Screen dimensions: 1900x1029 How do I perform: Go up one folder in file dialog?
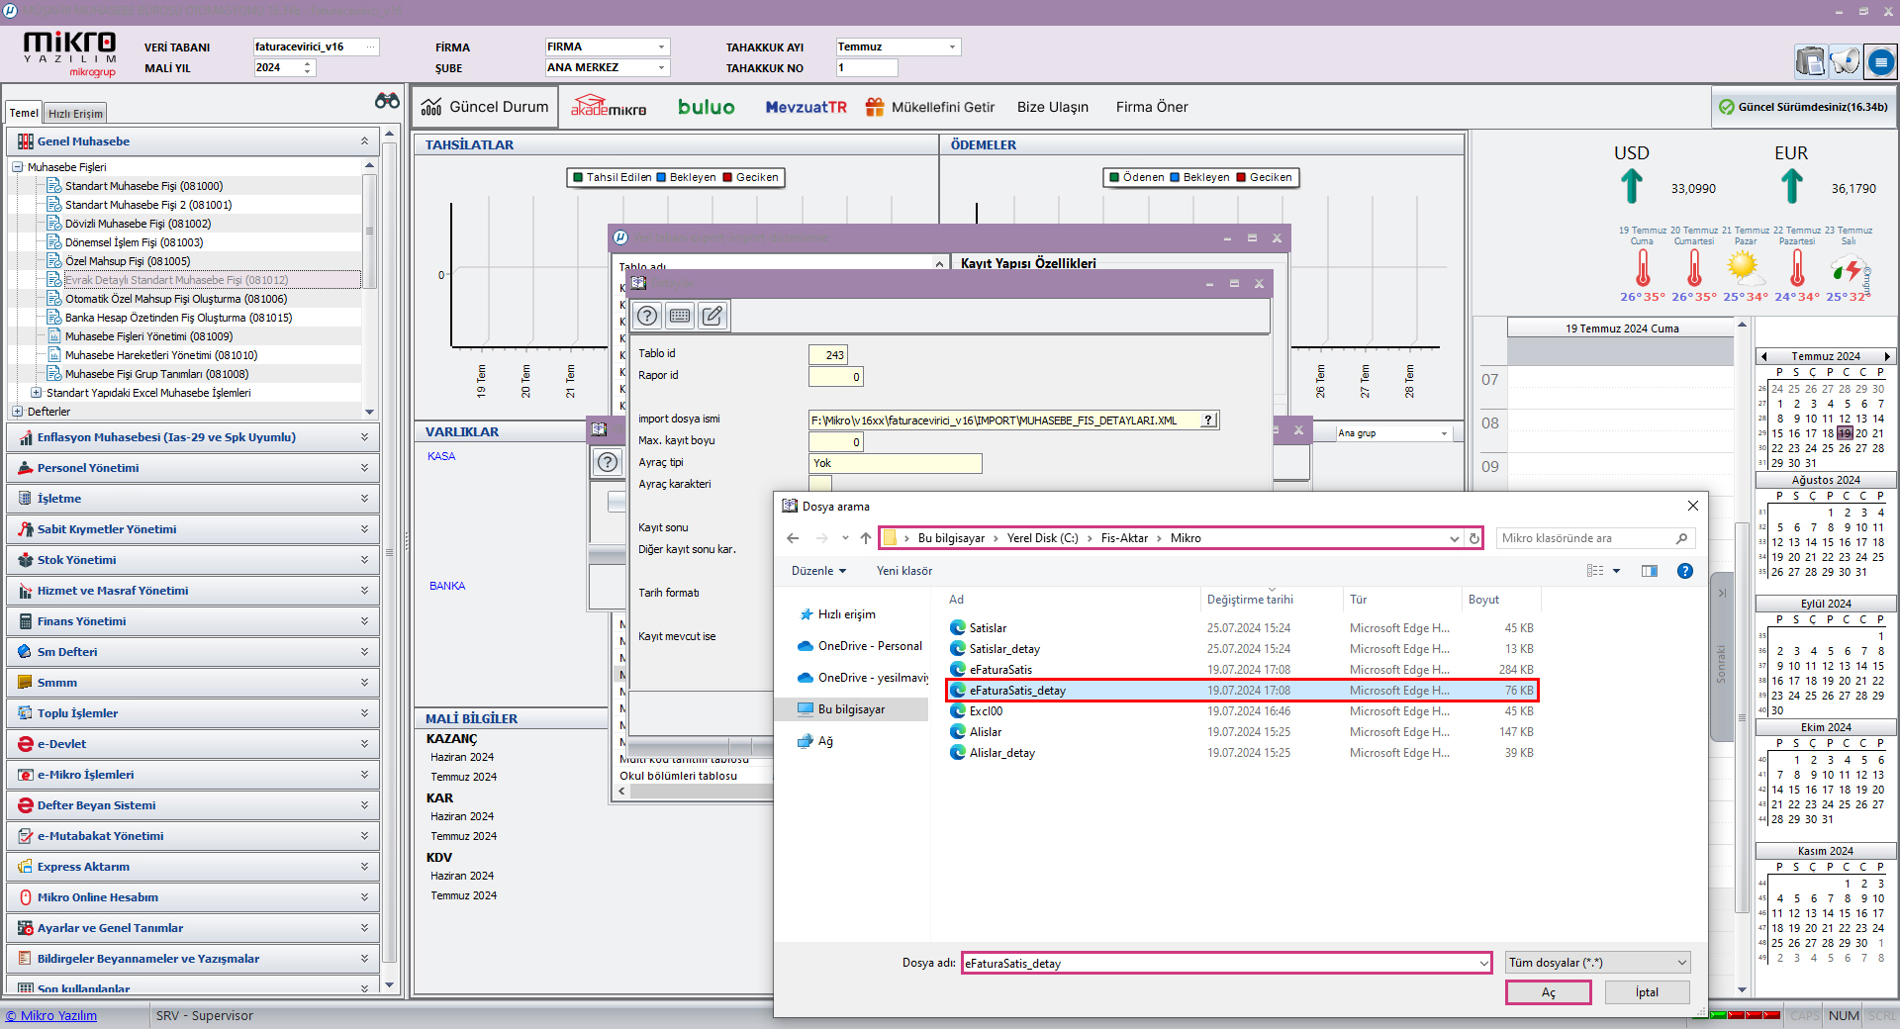[866, 538]
